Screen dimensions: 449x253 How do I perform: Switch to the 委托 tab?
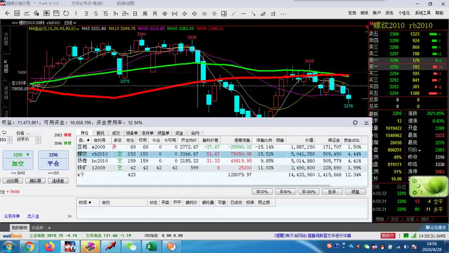(100, 133)
